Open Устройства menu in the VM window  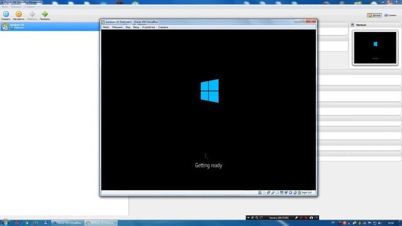coord(148,27)
